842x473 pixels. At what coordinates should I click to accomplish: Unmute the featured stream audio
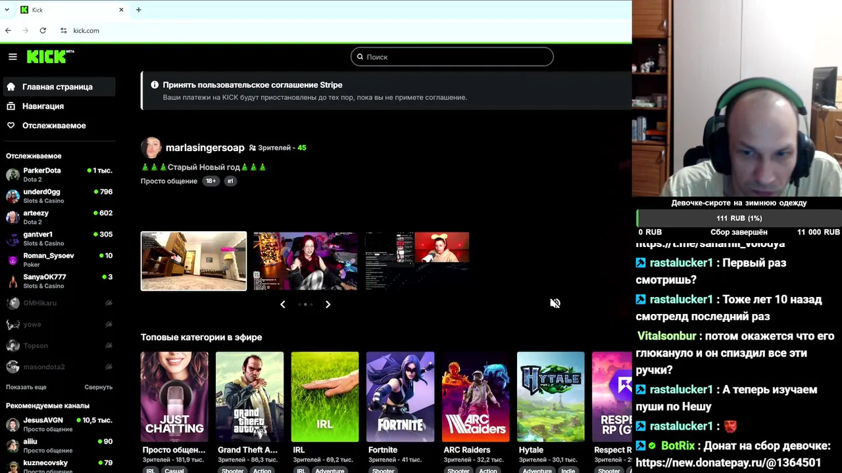[x=555, y=303]
